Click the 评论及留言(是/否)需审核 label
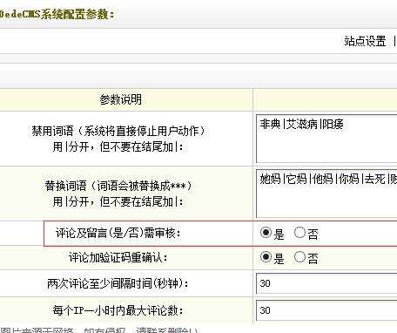Screen dimensions: 397x333 [118, 233]
